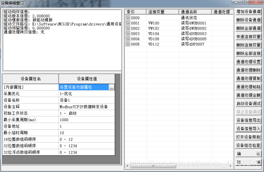Click the 连接变量 column header
This screenshot has width=264, height=172.
coord(162,12)
